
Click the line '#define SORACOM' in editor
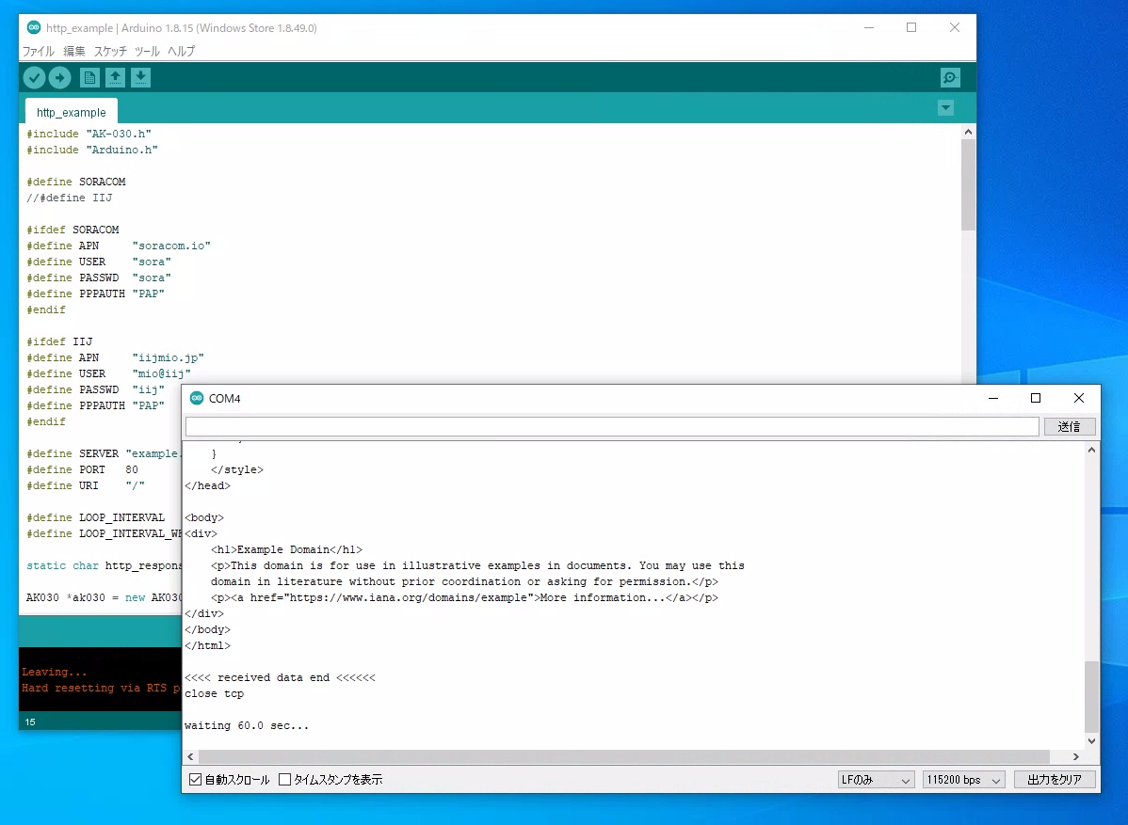tap(76, 182)
